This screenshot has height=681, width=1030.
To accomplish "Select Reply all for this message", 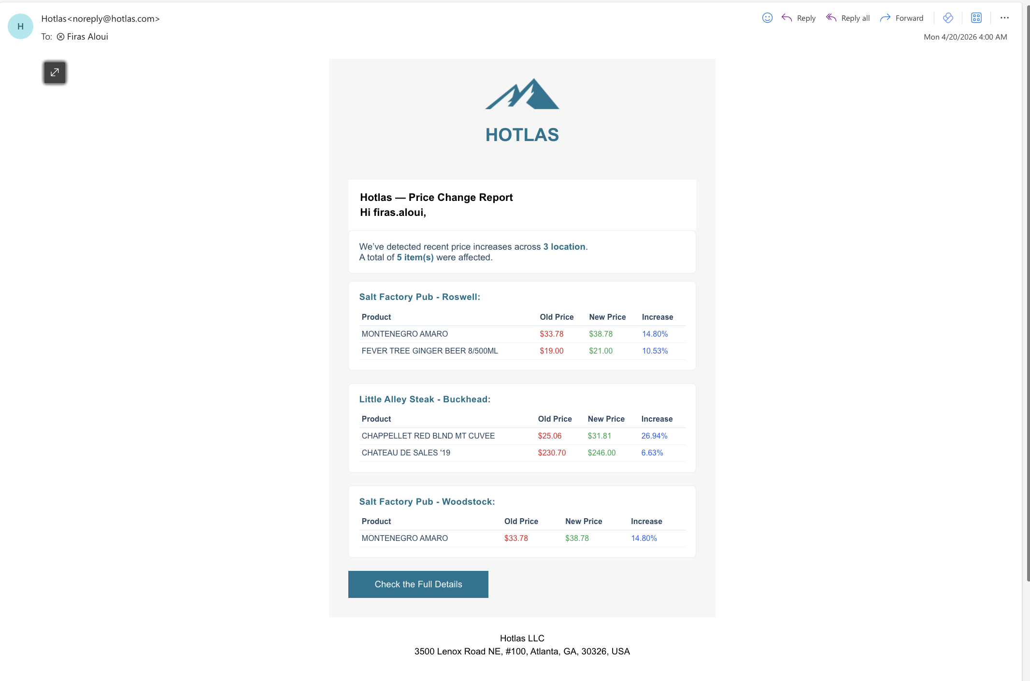I will pyautogui.click(x=847, y=17).
